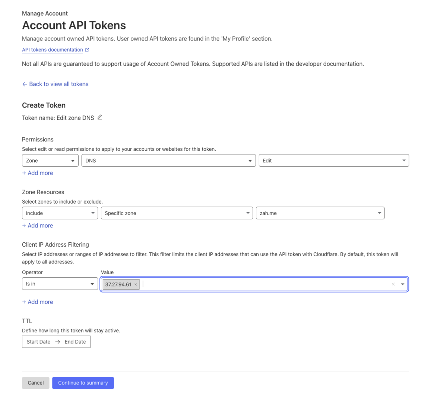Open the Include zone resources dropdown
The width and height of the screenshot is (447, 399).
[60, 213]
